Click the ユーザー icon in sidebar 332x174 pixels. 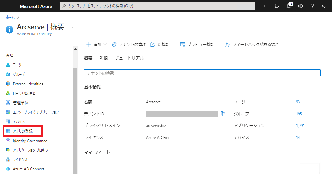pyautogui.click(x=8, y=65)
